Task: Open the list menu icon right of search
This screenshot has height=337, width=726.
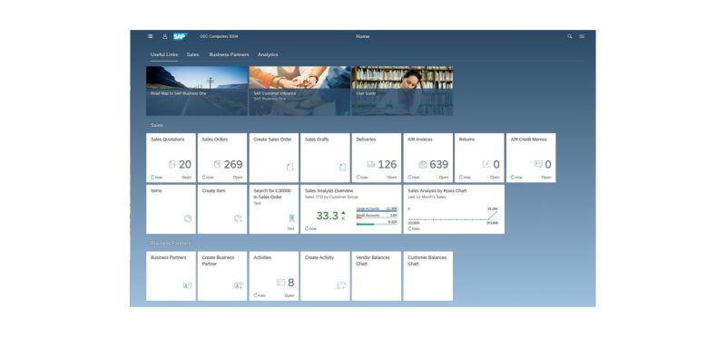Action: [x=582, y=36]
